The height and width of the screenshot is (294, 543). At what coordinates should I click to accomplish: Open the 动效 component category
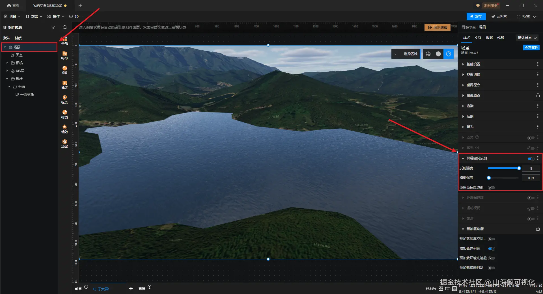[x=64, y=129]
